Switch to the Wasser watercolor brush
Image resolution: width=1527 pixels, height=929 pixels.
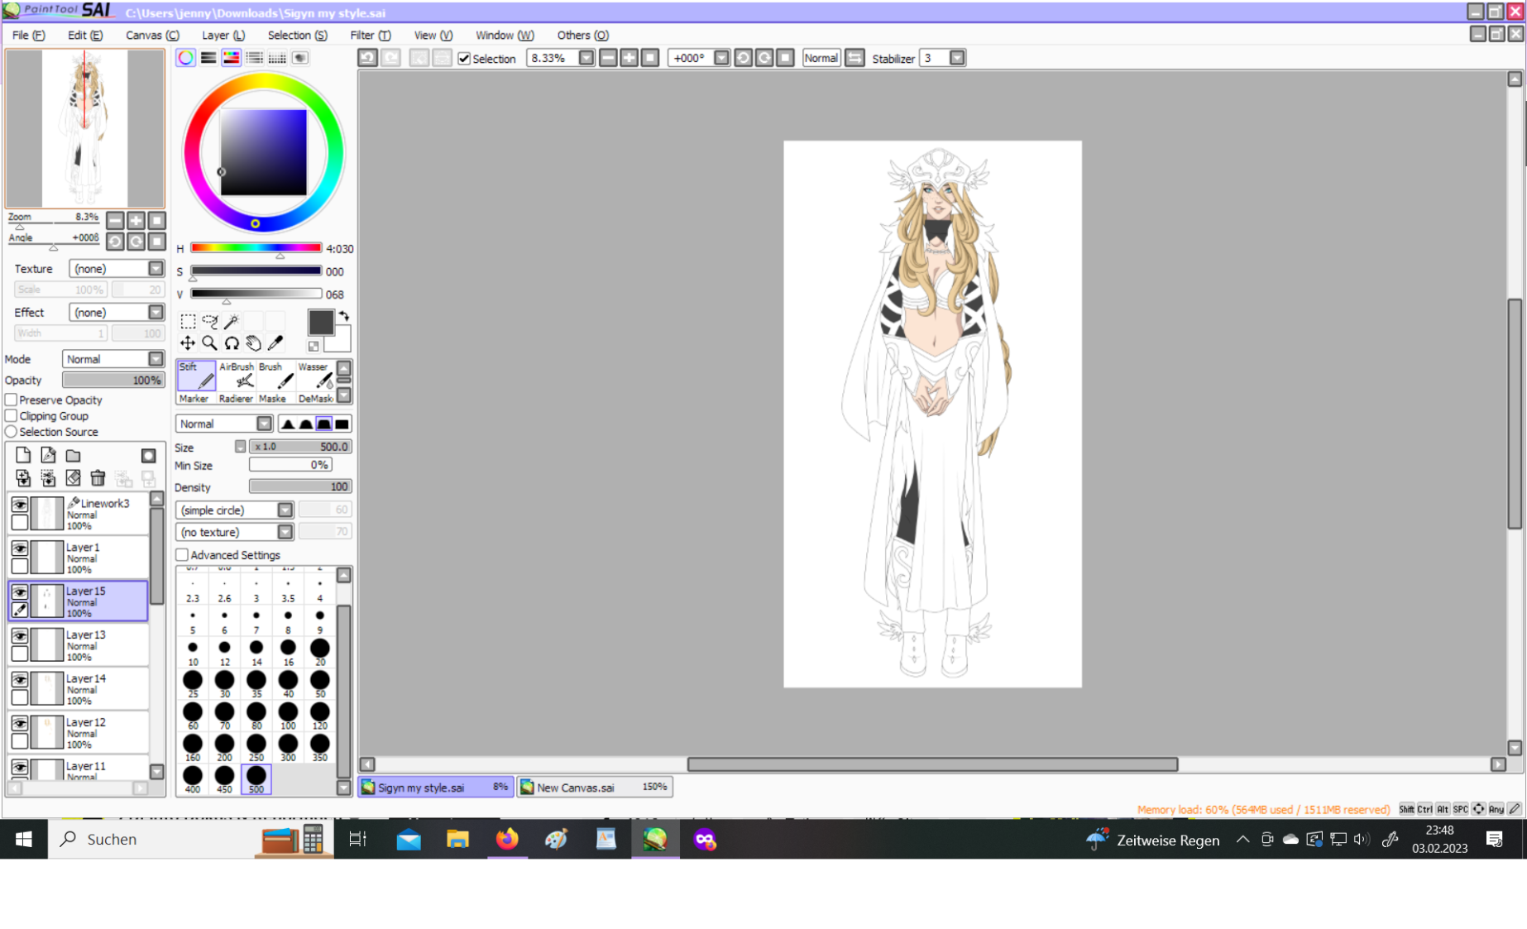[x=315, y=376]
